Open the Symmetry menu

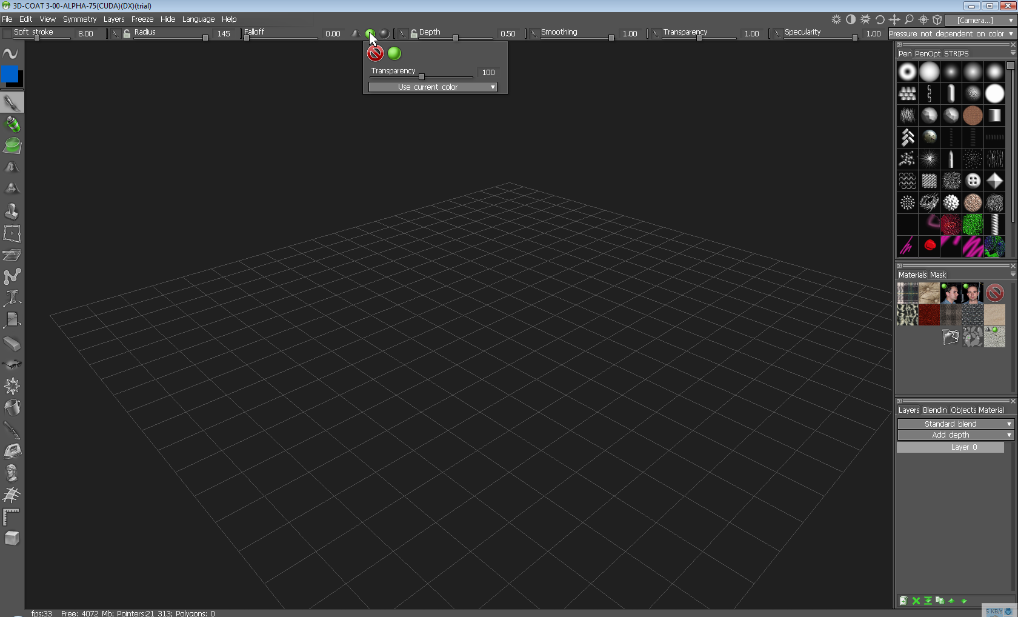pyautogui.click(x=79, y=19)
